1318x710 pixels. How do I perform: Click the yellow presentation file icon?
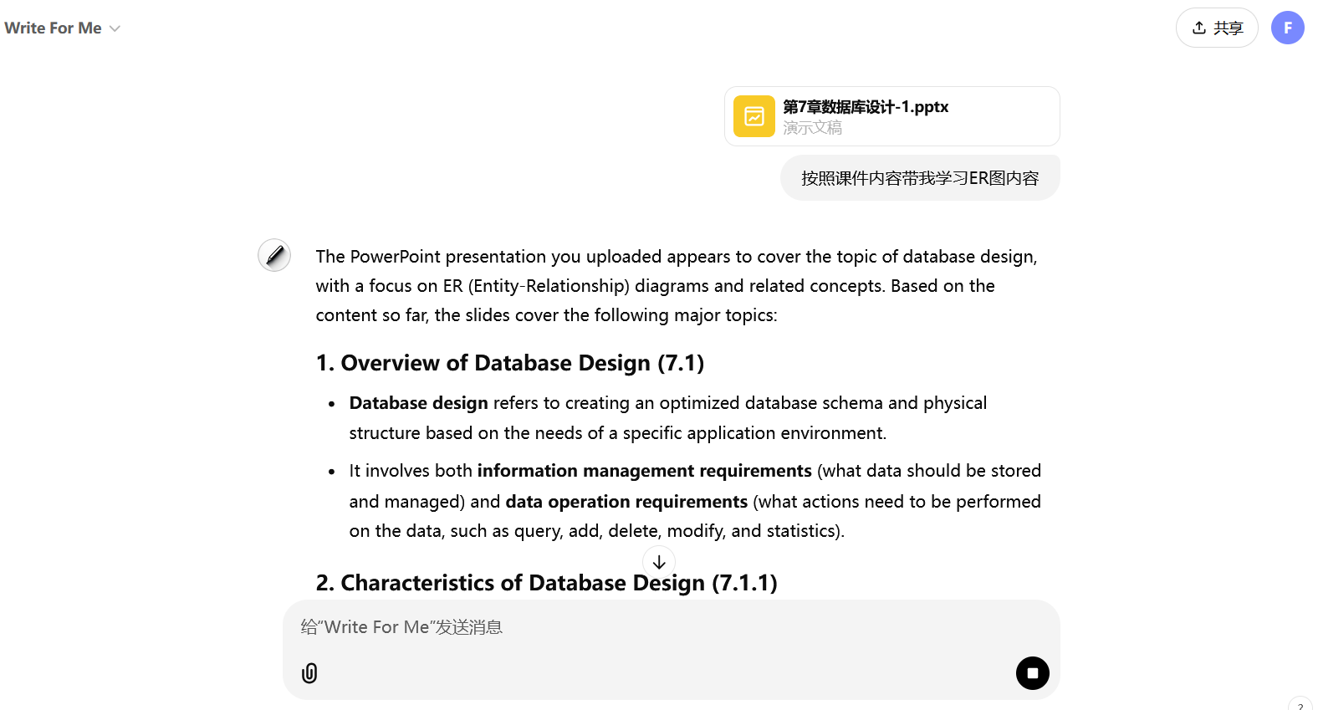754,116
